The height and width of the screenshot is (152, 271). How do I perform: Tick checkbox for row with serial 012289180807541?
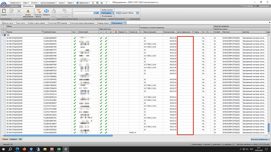pyautogui.click(x=5, y=53)
